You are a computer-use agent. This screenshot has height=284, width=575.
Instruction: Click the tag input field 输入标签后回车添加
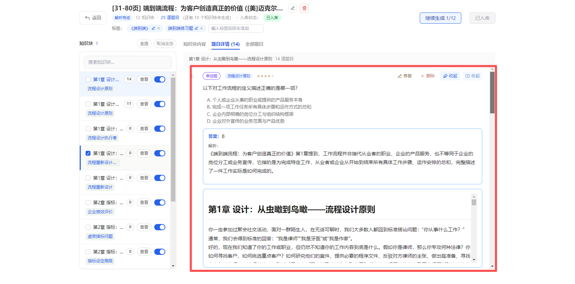[236, 28]
